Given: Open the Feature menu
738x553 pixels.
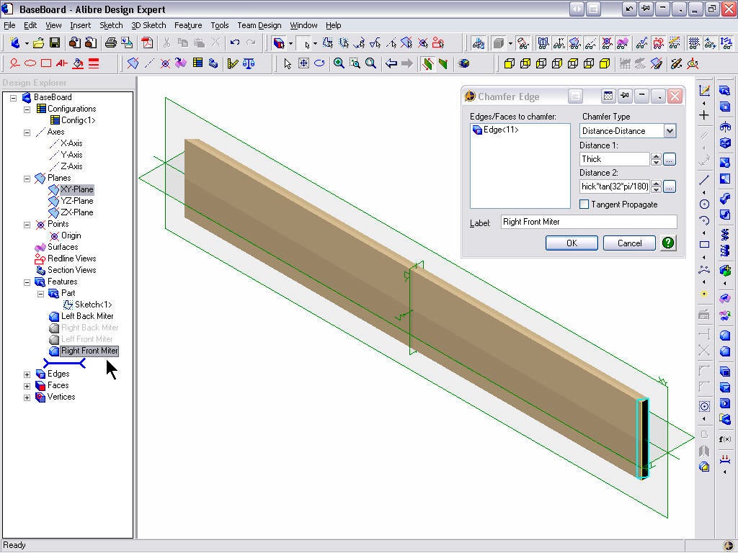Looking at the screenshot, I should pyautogui.click(x=188, y=25).
